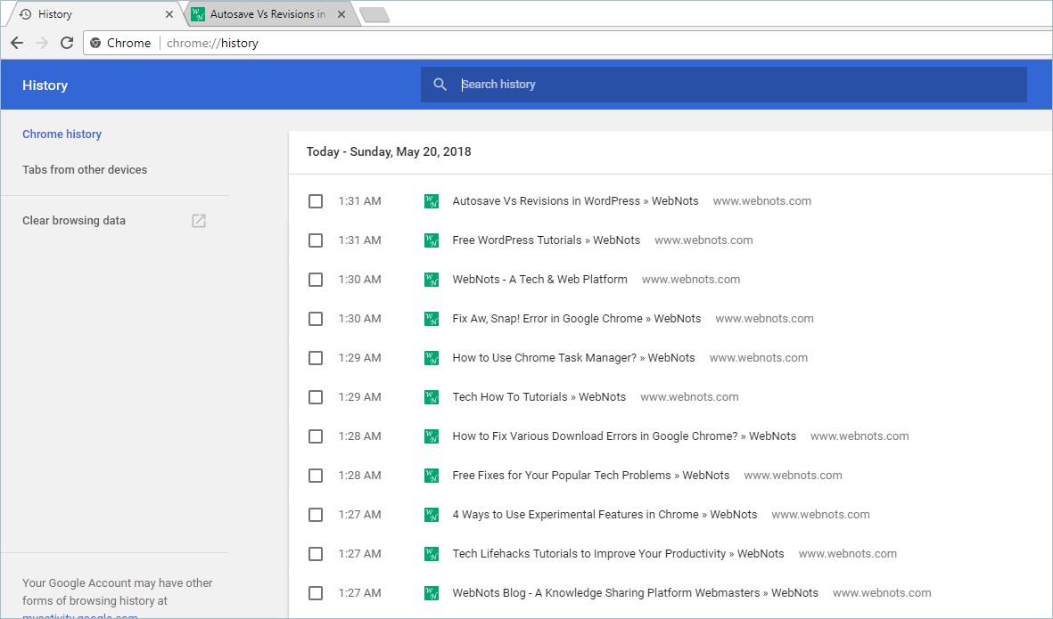The width and height of the screenshot is (1053, 619).
Task: Open the Tech How To Tutorials history entry
Action: tap(539, 397)
